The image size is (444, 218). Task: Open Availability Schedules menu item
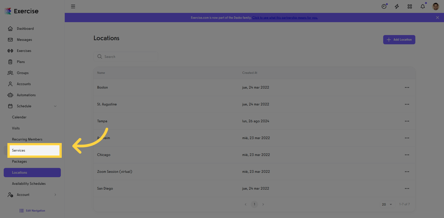[x=29, y=184]
